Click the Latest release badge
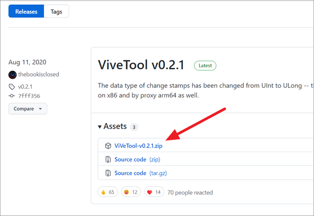 (x=205, y=66)
